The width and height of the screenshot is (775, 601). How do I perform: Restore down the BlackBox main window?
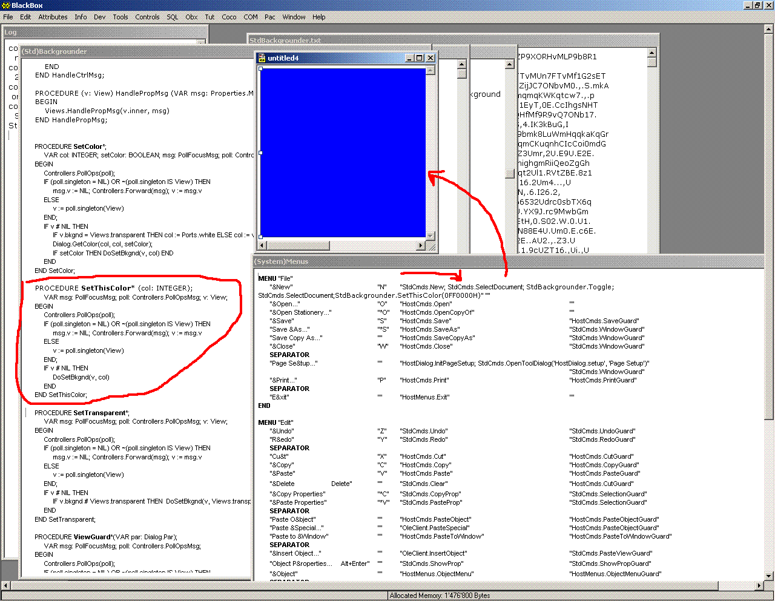tap(757, 5)
